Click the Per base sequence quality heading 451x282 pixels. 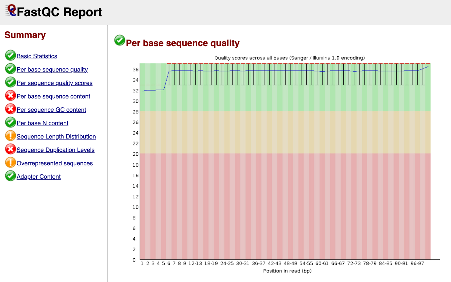[x=183, y=43]
